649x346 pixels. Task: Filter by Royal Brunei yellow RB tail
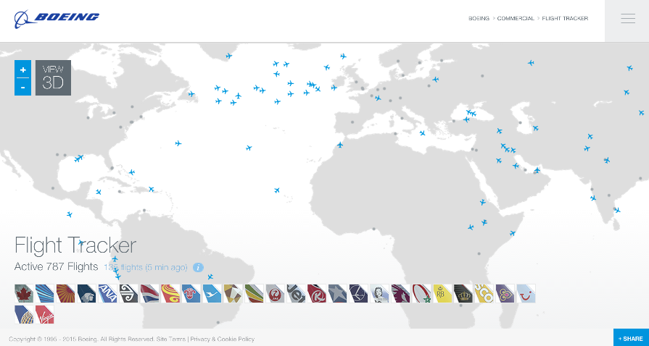pos(442,293)
